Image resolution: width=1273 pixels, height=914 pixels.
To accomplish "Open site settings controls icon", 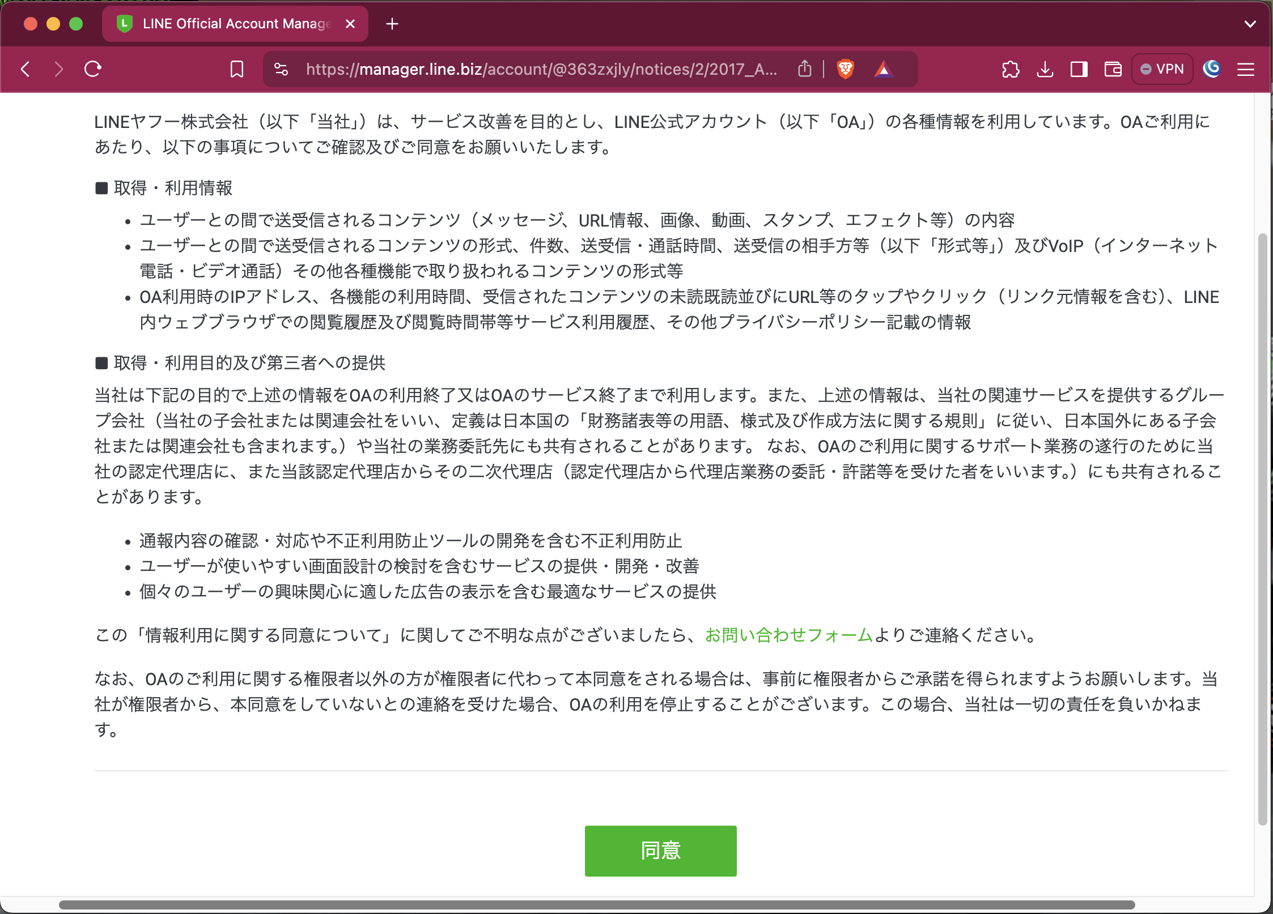I will [x=281, y=69].
